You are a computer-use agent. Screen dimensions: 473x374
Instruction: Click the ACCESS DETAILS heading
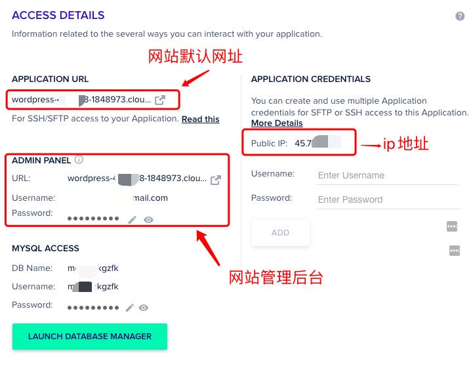pyautogui.click(x=58, y=15)
